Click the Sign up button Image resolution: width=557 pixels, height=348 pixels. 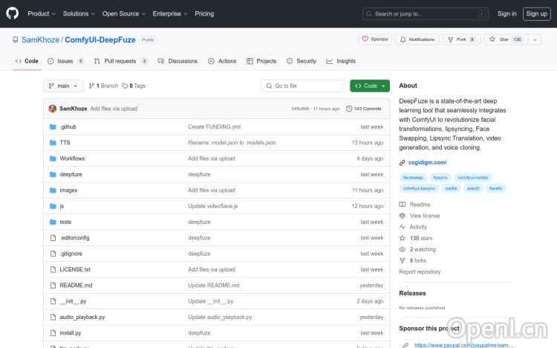click(x=535, y=13)
